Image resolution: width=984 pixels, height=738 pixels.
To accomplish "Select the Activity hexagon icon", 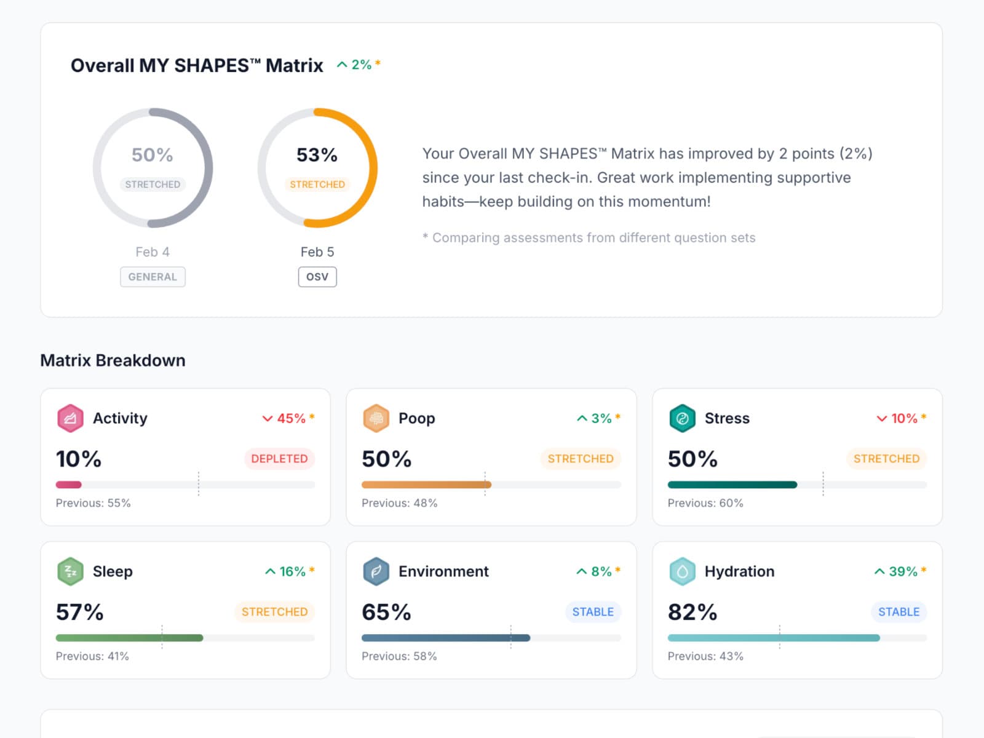I will [x=71, y=419].
